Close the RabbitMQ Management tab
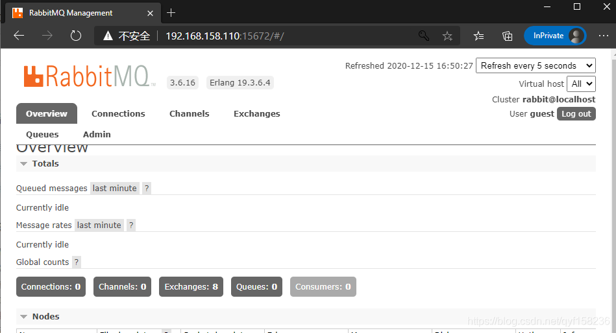The width and height of the screenshot is (616, 333). (150, 14)
